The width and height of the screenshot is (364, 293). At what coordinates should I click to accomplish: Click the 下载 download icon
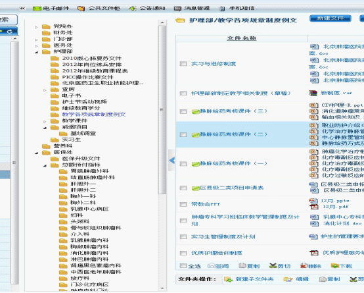334,265
